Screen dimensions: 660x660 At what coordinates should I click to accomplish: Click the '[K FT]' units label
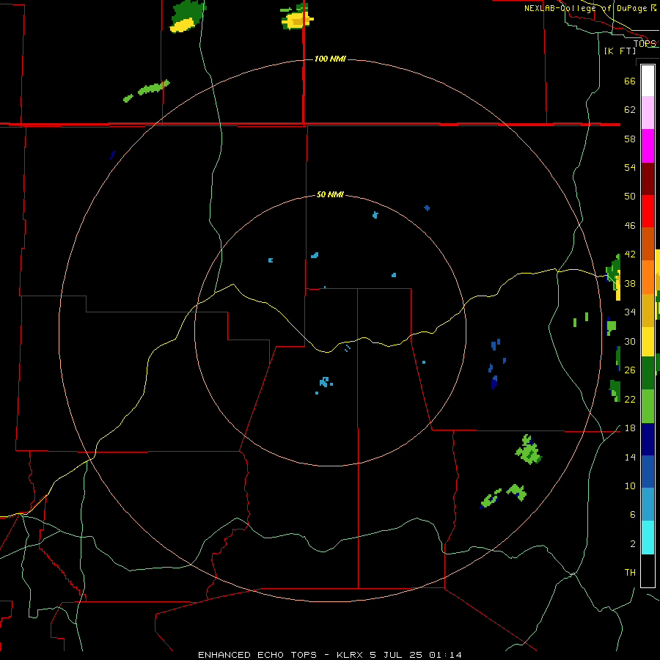click(620, 51)
